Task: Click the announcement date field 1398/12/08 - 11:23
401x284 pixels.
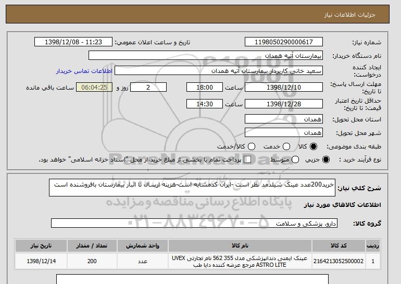Action: pyautogui.click(x=73, y=42)
